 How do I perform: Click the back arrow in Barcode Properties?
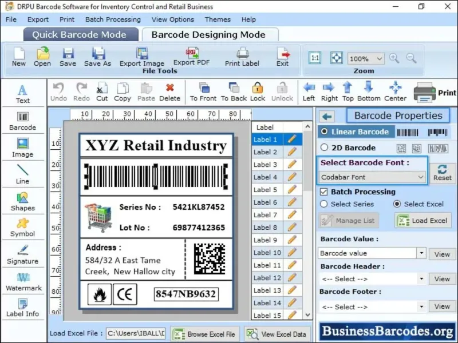tap(327, 117)
